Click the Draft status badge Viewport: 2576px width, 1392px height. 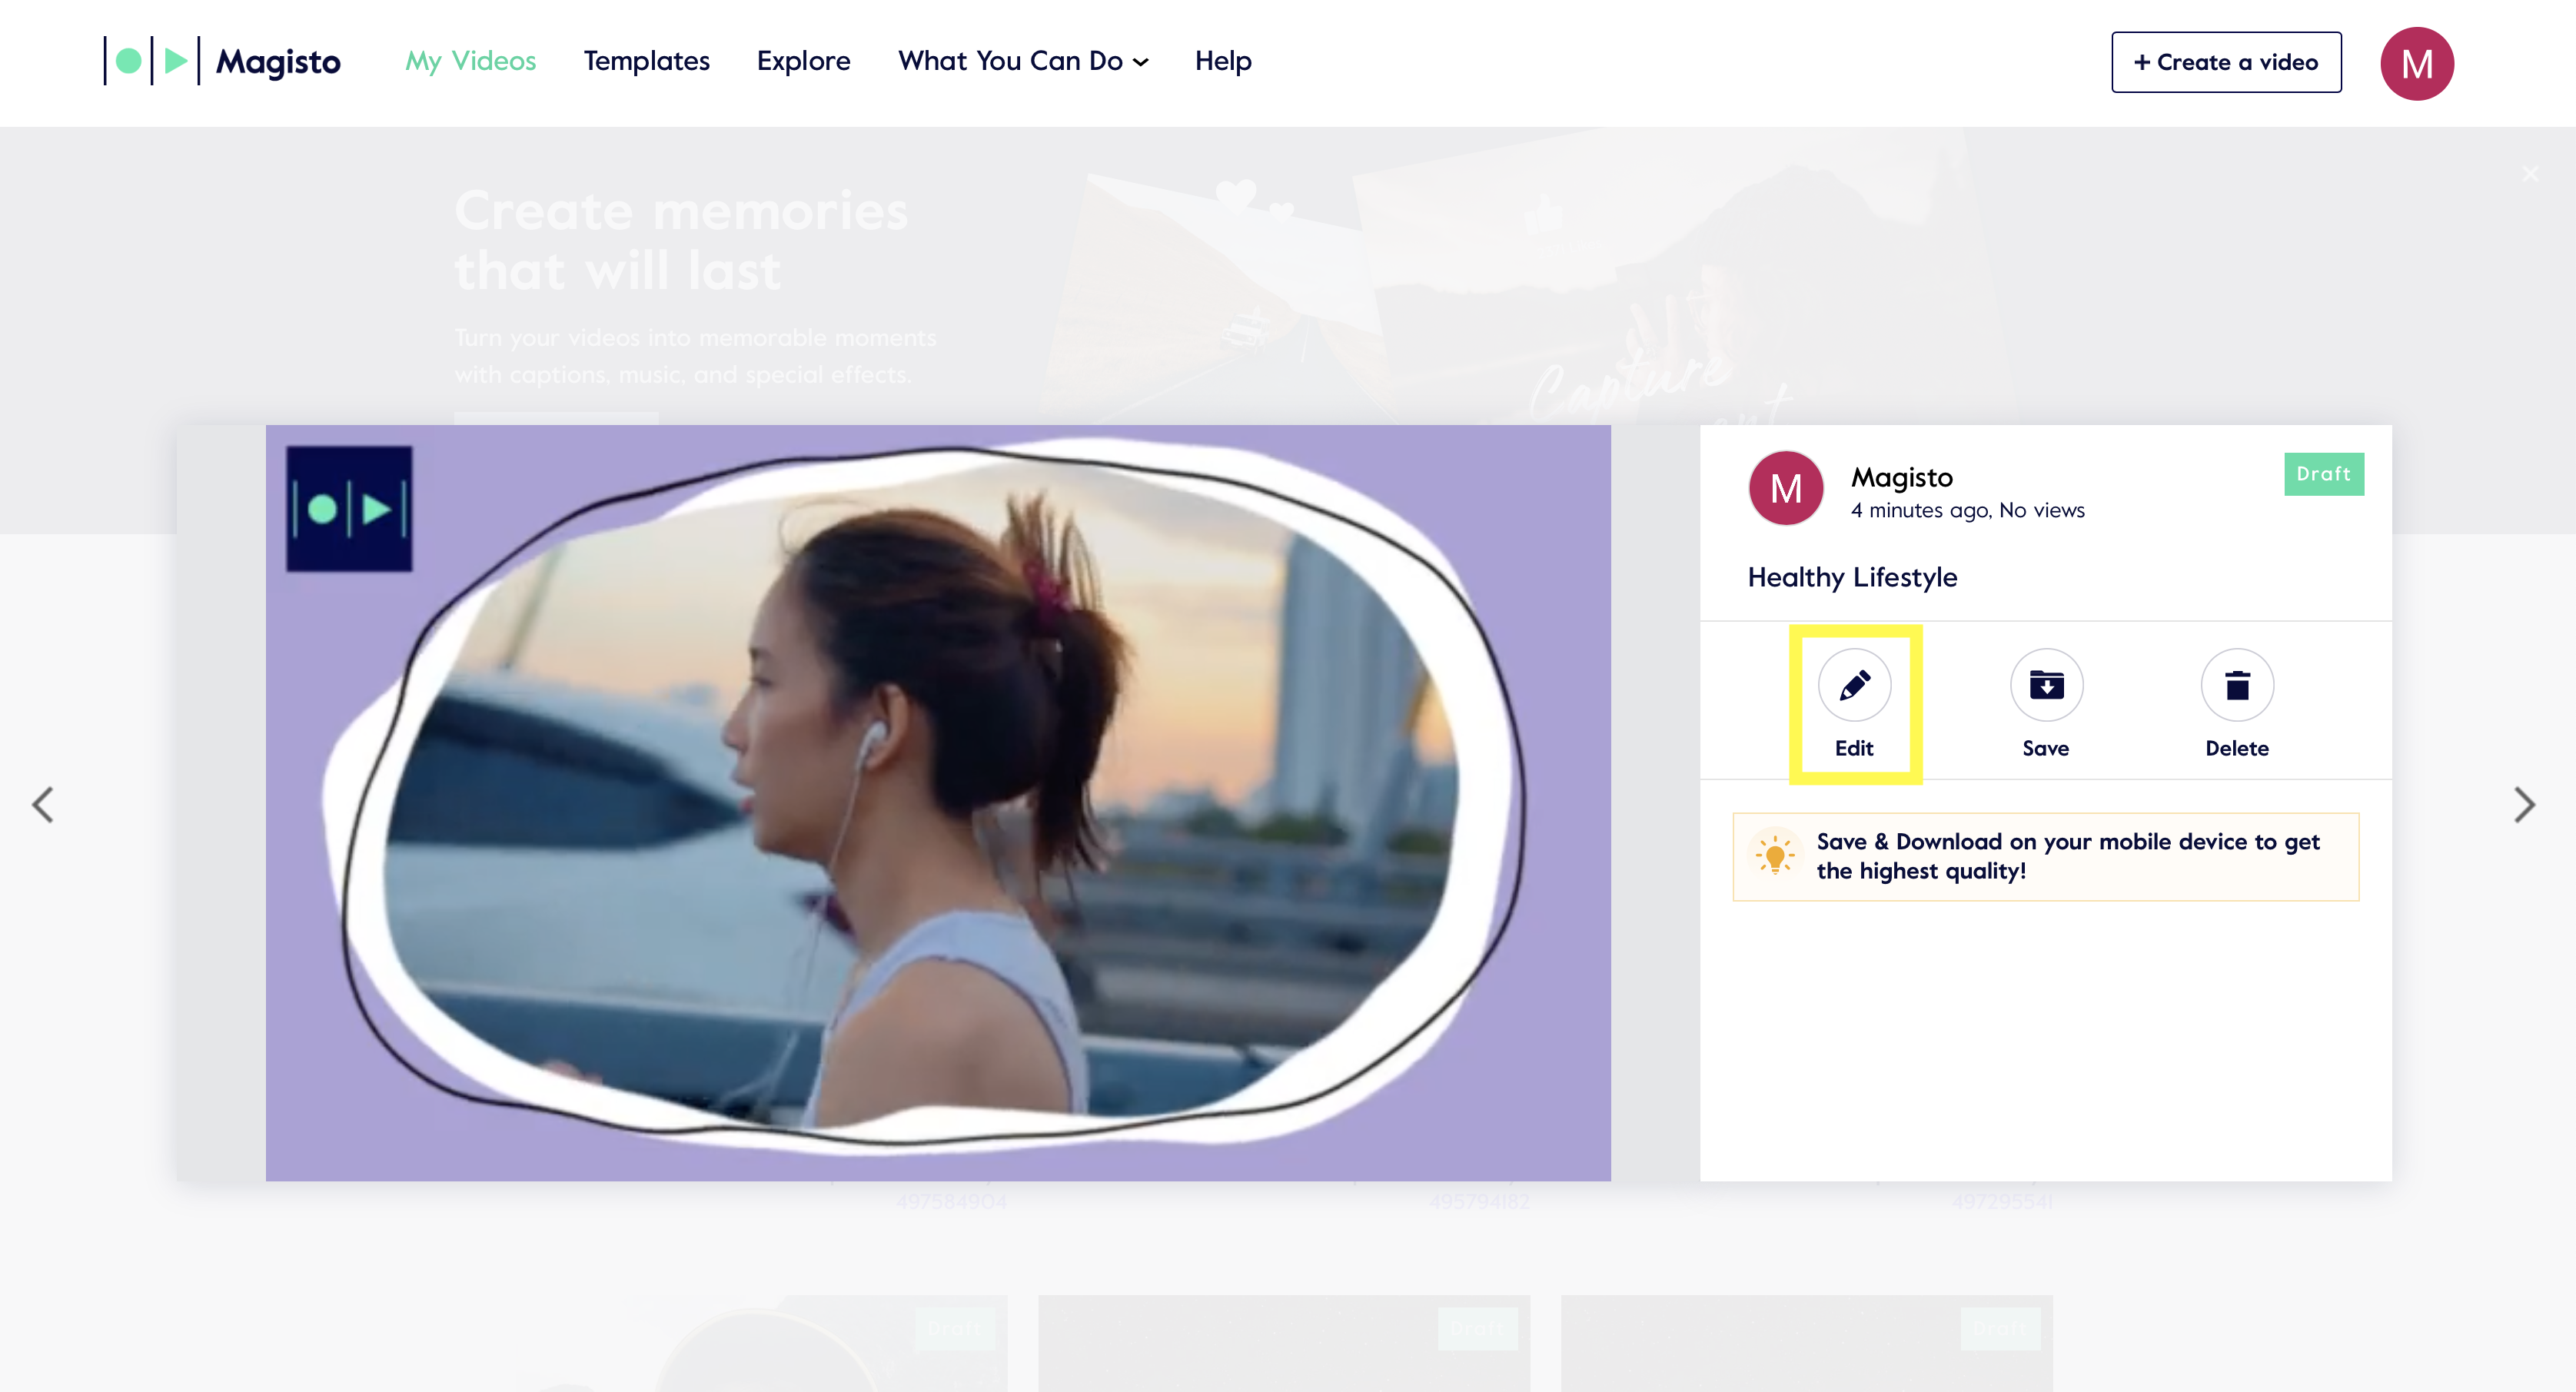coord(2324,474)
